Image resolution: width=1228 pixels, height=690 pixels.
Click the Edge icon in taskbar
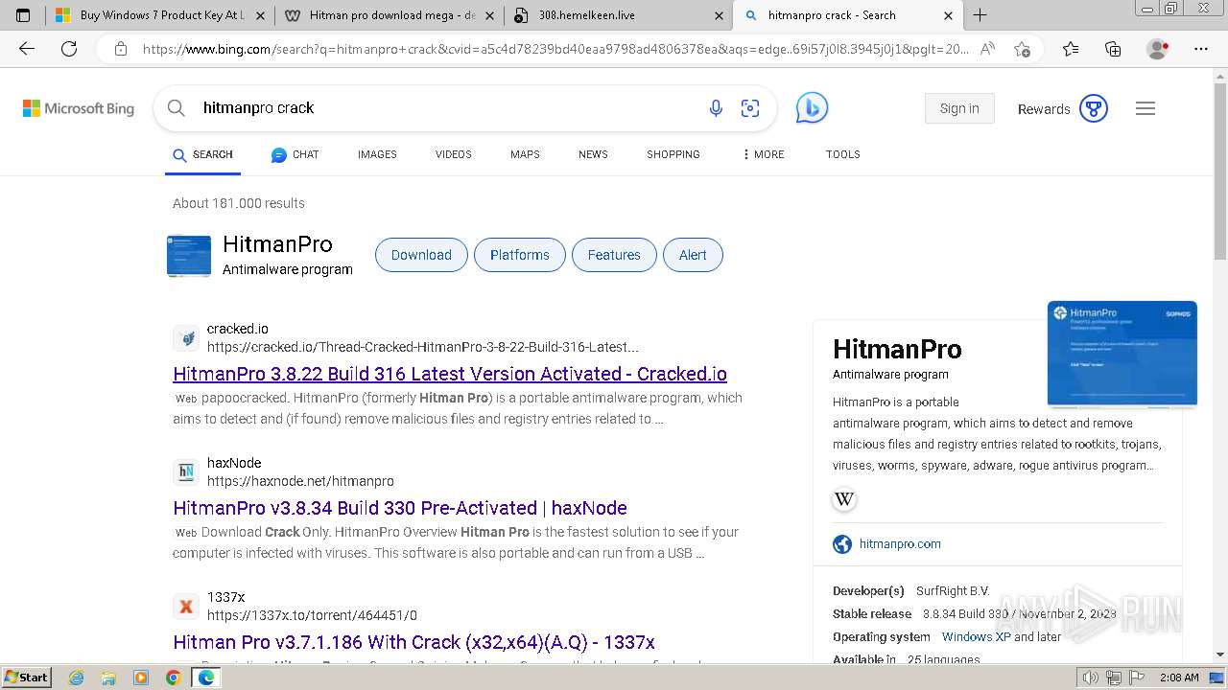(x=206, y=678)
